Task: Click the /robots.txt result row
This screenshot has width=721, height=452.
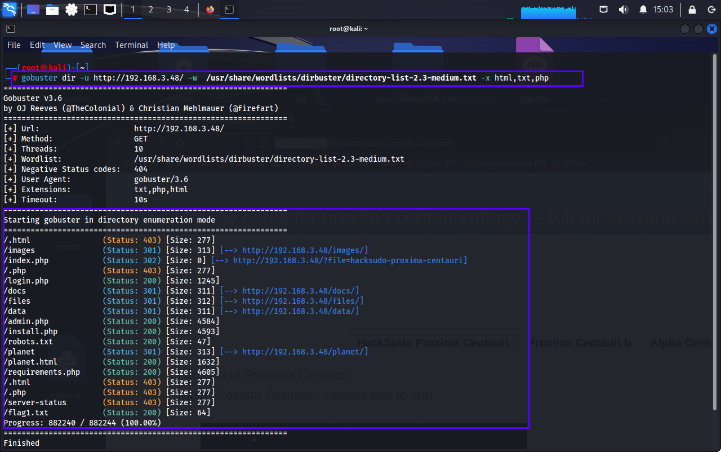Action: click(107, 342)
